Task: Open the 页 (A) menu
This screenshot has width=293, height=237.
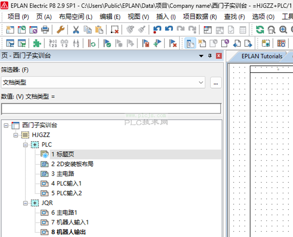Action: point(44,17)
